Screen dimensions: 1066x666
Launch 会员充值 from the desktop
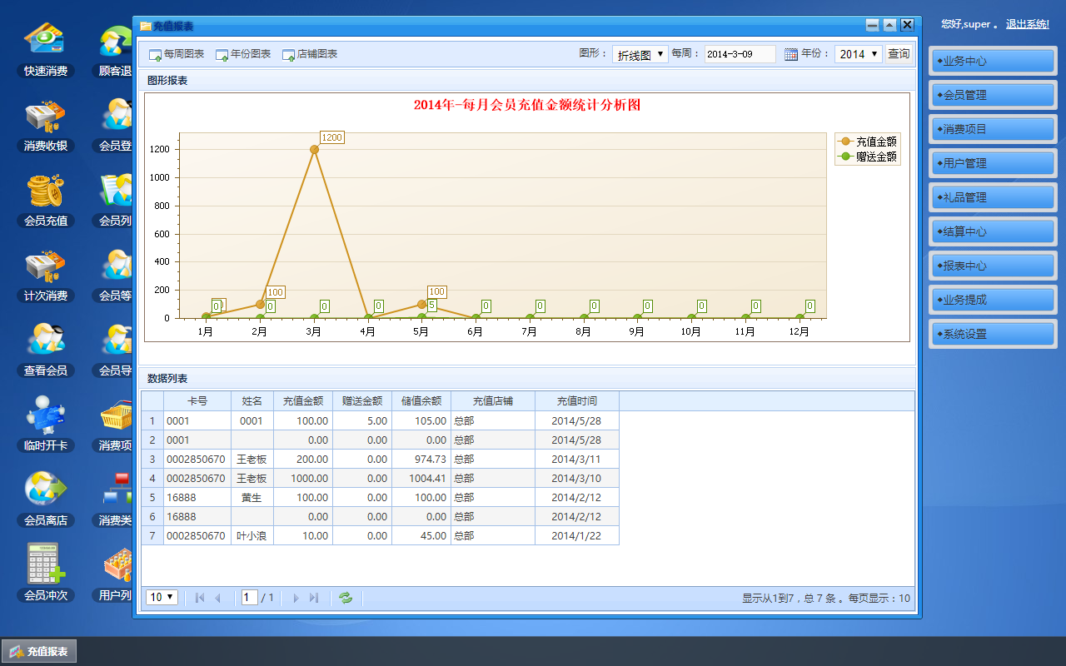pos(46,201)
